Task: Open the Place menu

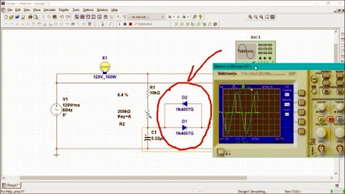Action: [37, 10]
